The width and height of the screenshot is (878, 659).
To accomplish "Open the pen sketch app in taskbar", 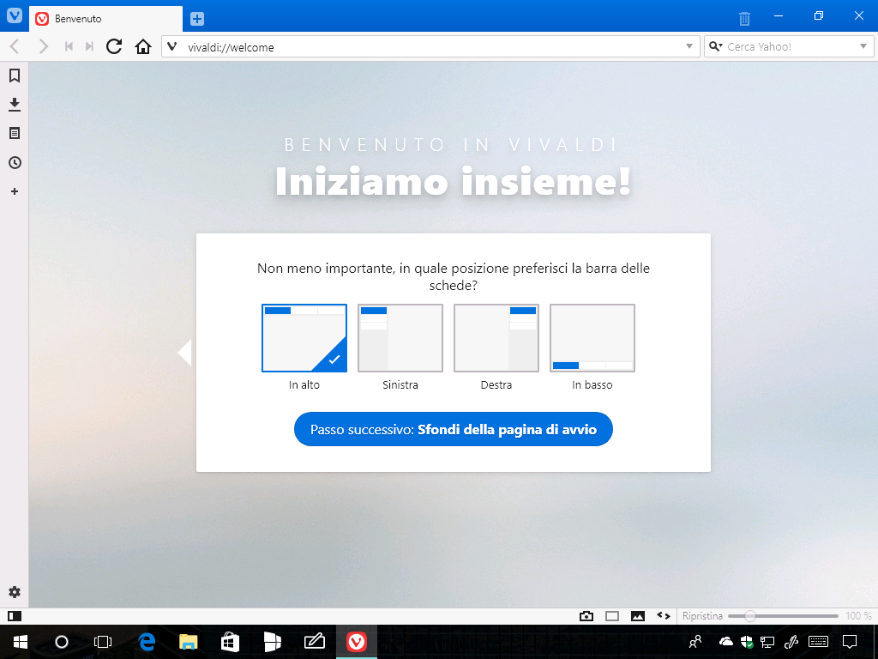I will point(314,642).
